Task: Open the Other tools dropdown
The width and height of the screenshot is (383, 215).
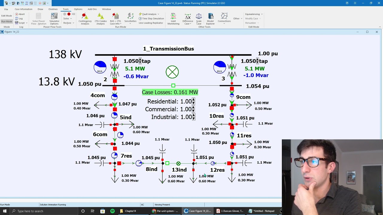Action: click(x=238, y=19)
